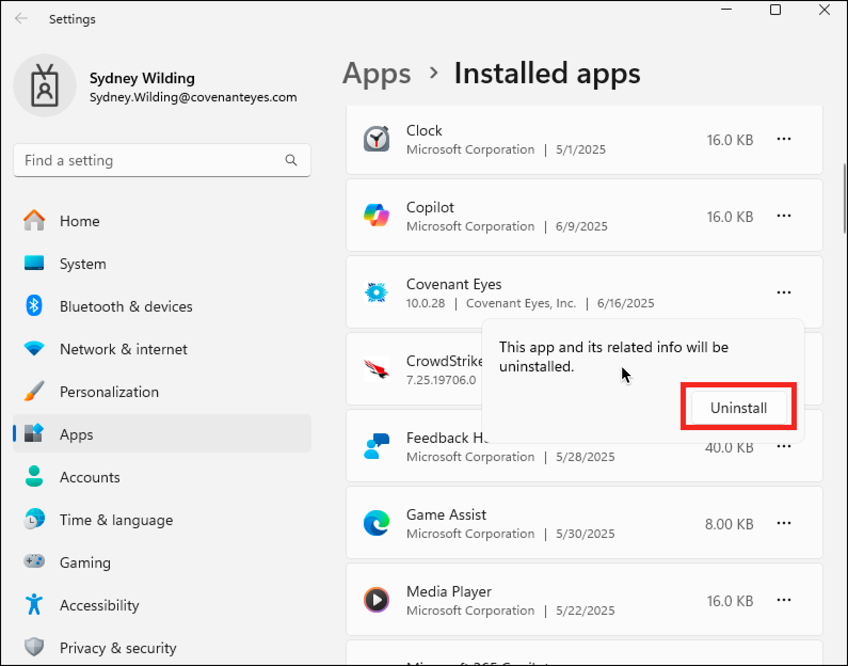
Task: Click the Find a setting search box
Action: pyautogui.click(x=162, y=160)
